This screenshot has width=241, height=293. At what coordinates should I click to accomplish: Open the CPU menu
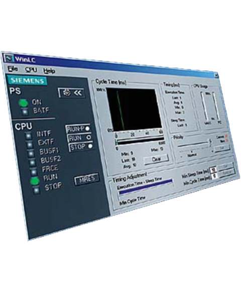31,70
